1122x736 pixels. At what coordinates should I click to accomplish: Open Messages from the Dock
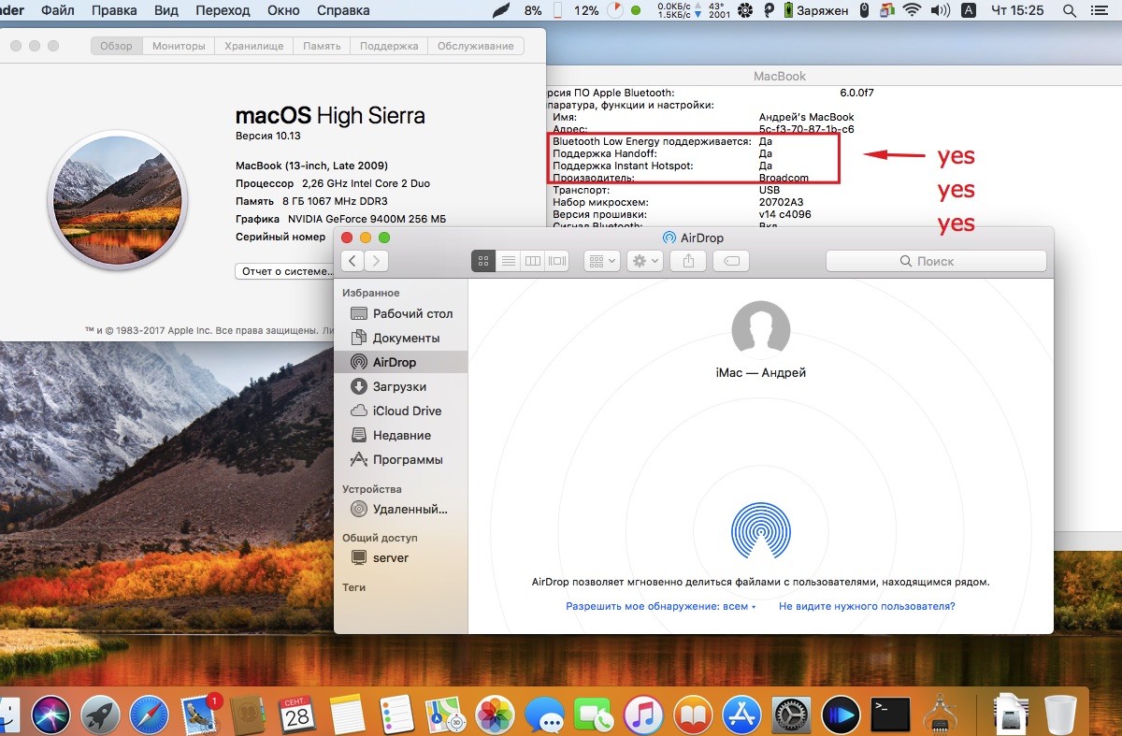544,716
